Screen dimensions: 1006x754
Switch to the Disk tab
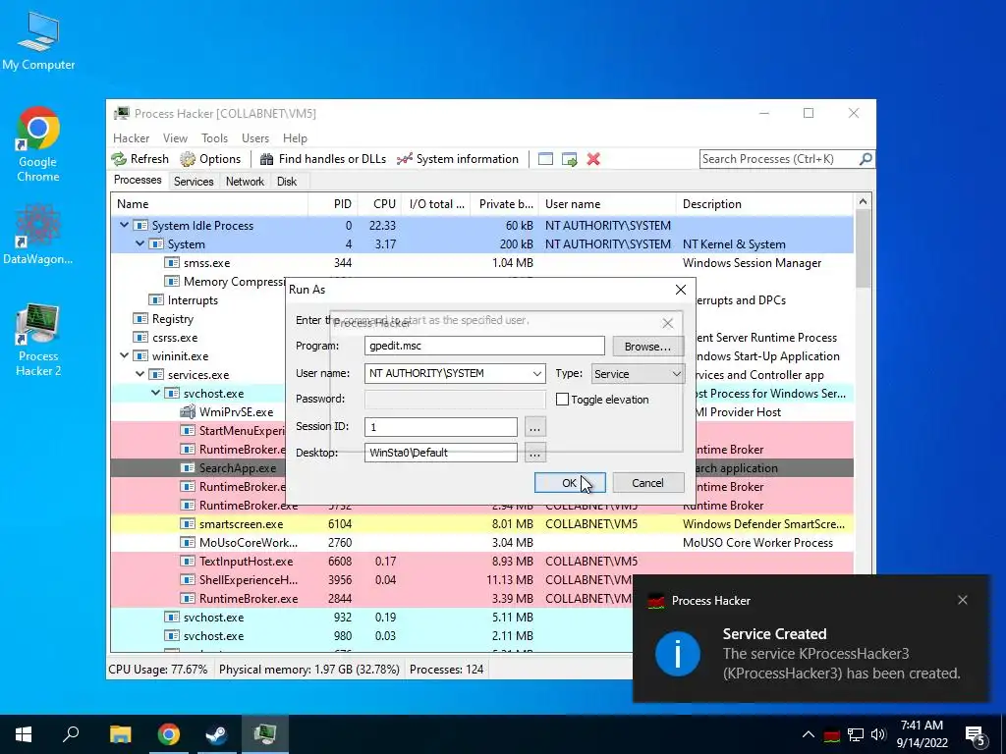287,182
